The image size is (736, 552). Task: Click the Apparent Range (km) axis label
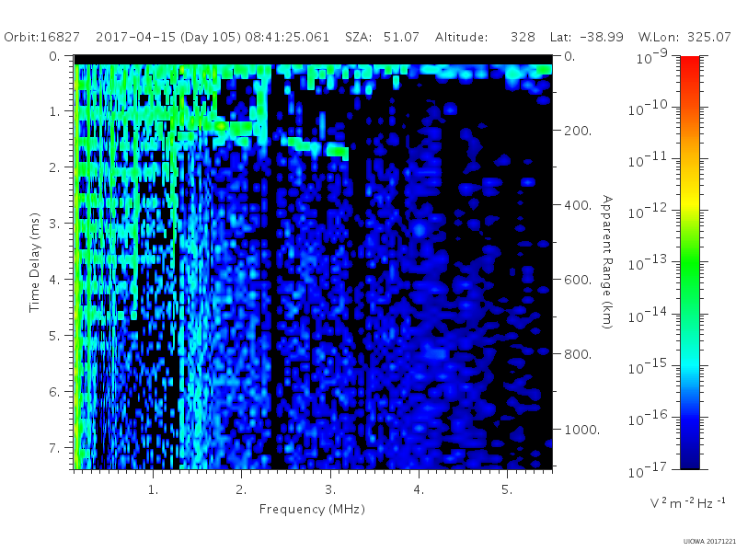607,262
